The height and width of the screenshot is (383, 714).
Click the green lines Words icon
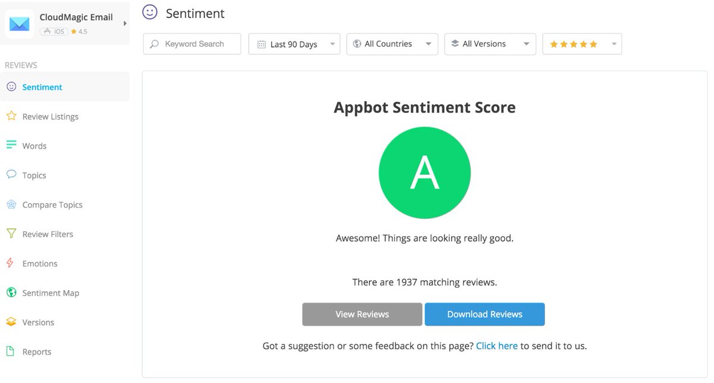pyautogui.click(x=11, y=145)
